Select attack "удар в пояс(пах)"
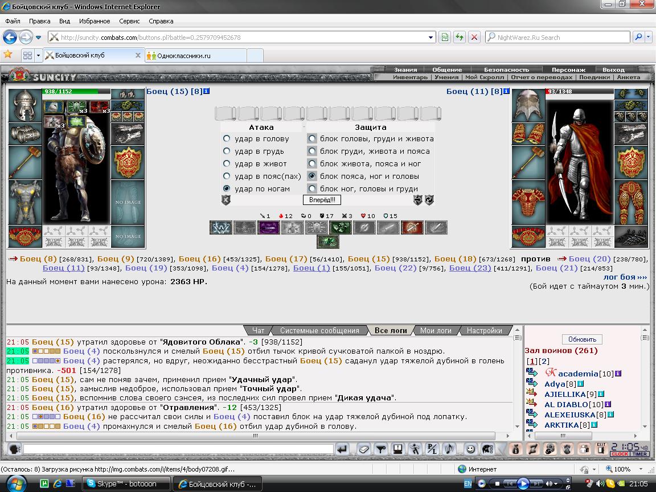656x492 pixels. point(227,176)
